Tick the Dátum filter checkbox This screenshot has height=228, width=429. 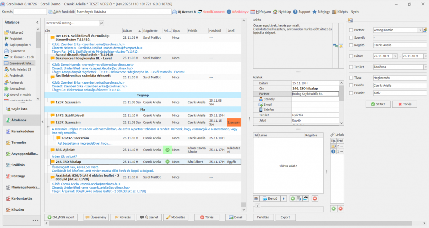point(351,56)
